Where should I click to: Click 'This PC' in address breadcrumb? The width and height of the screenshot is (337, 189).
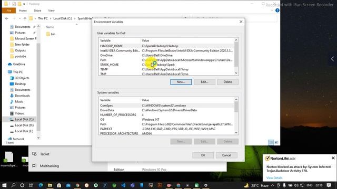[x=43, y=18]
